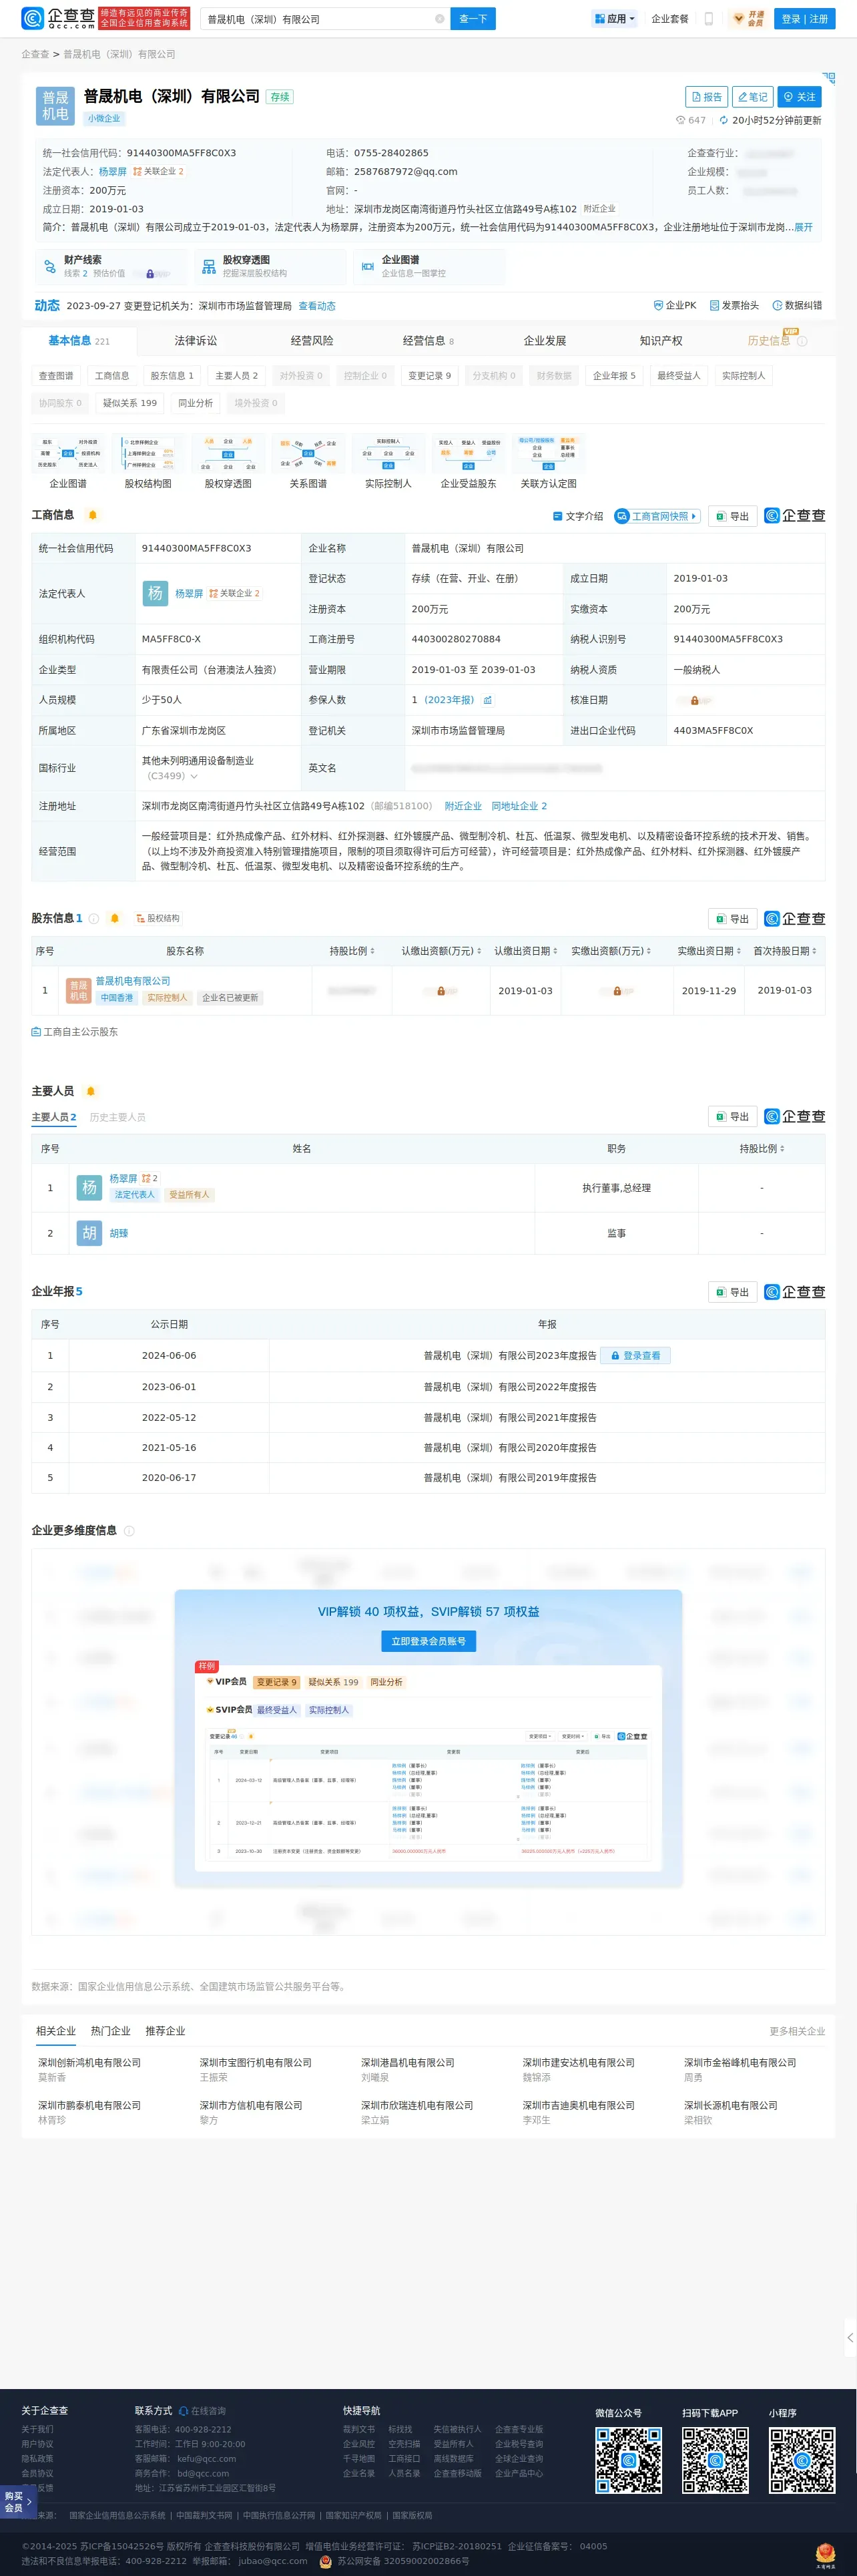Click the 企查查 logo in the header

coord(58,18)
